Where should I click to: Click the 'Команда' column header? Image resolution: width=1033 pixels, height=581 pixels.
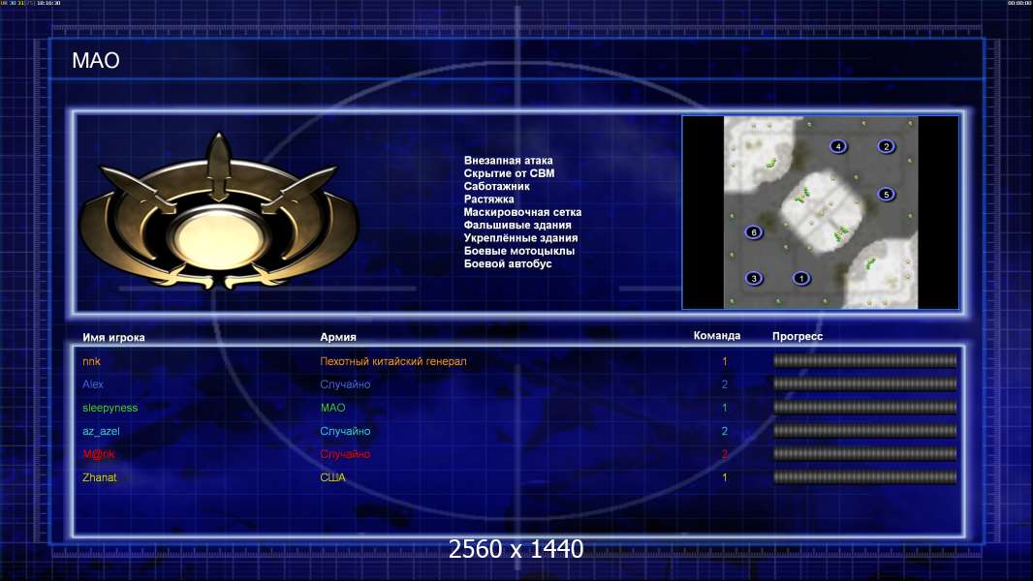[x=717, y=336]
